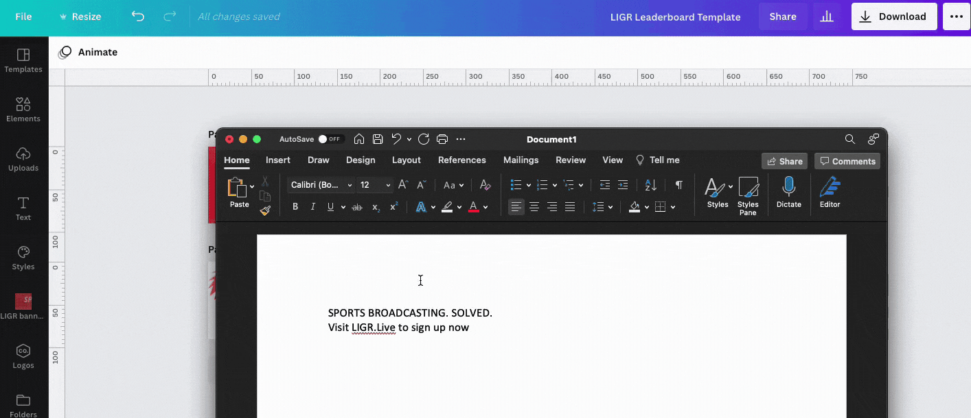Decrease font size with the smaller A icon

click(422, 185)
